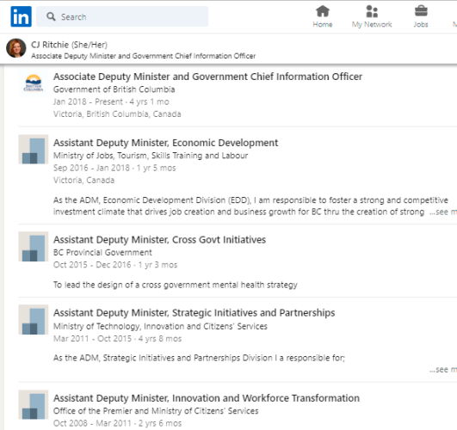Open the Jobs briefcase icon
Image resolution: width=457 pixels, height=430 pixels.
pos(421,11)
